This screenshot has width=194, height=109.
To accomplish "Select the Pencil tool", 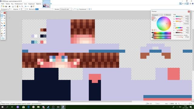I will point(2,31).
